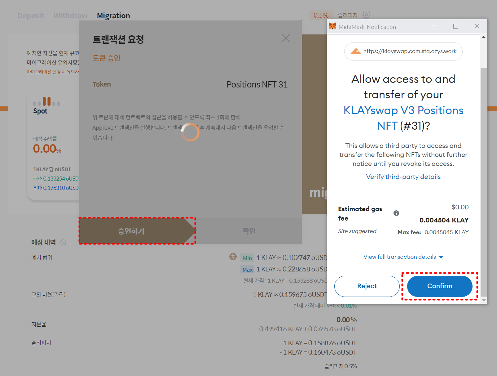The image size is (497, 376).
Task: Open Verify third-party details link
Action: coord(403,177)
